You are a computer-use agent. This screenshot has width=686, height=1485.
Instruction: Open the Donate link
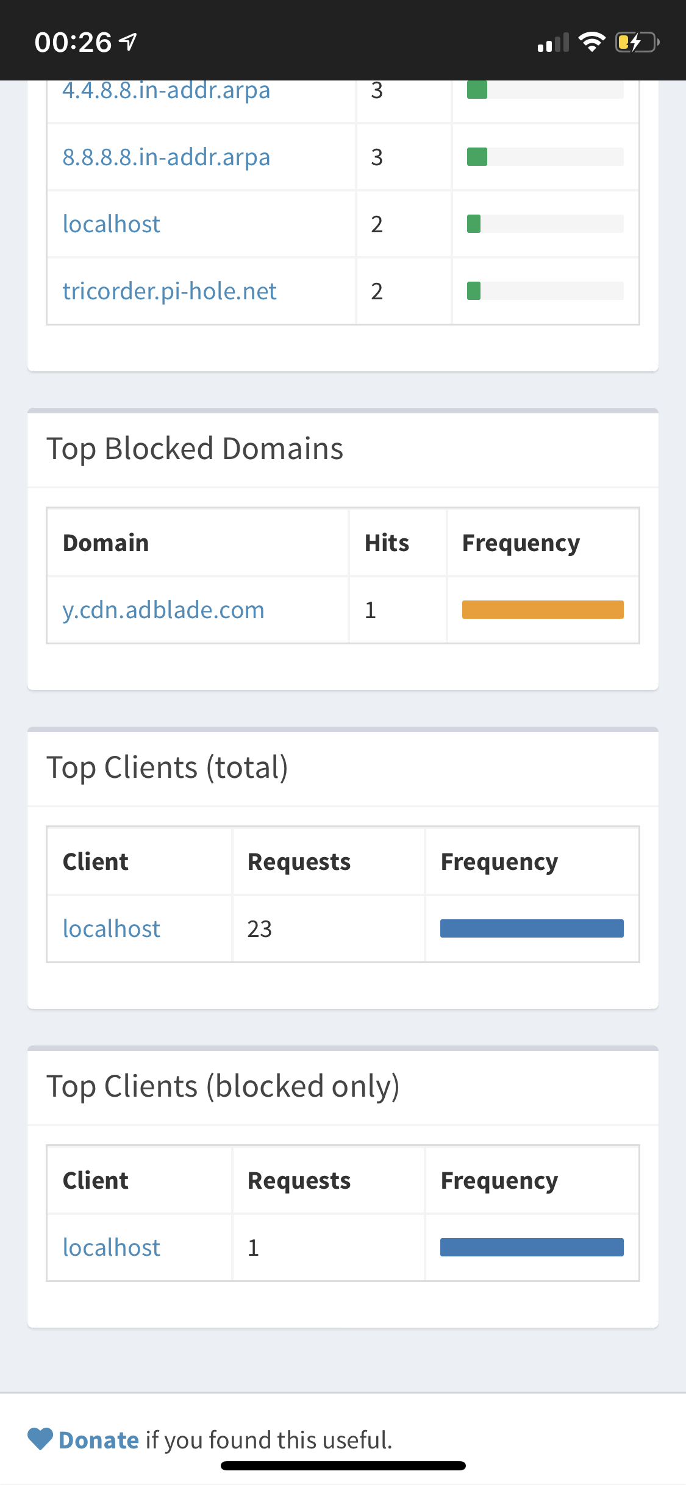coord(99,1440)
